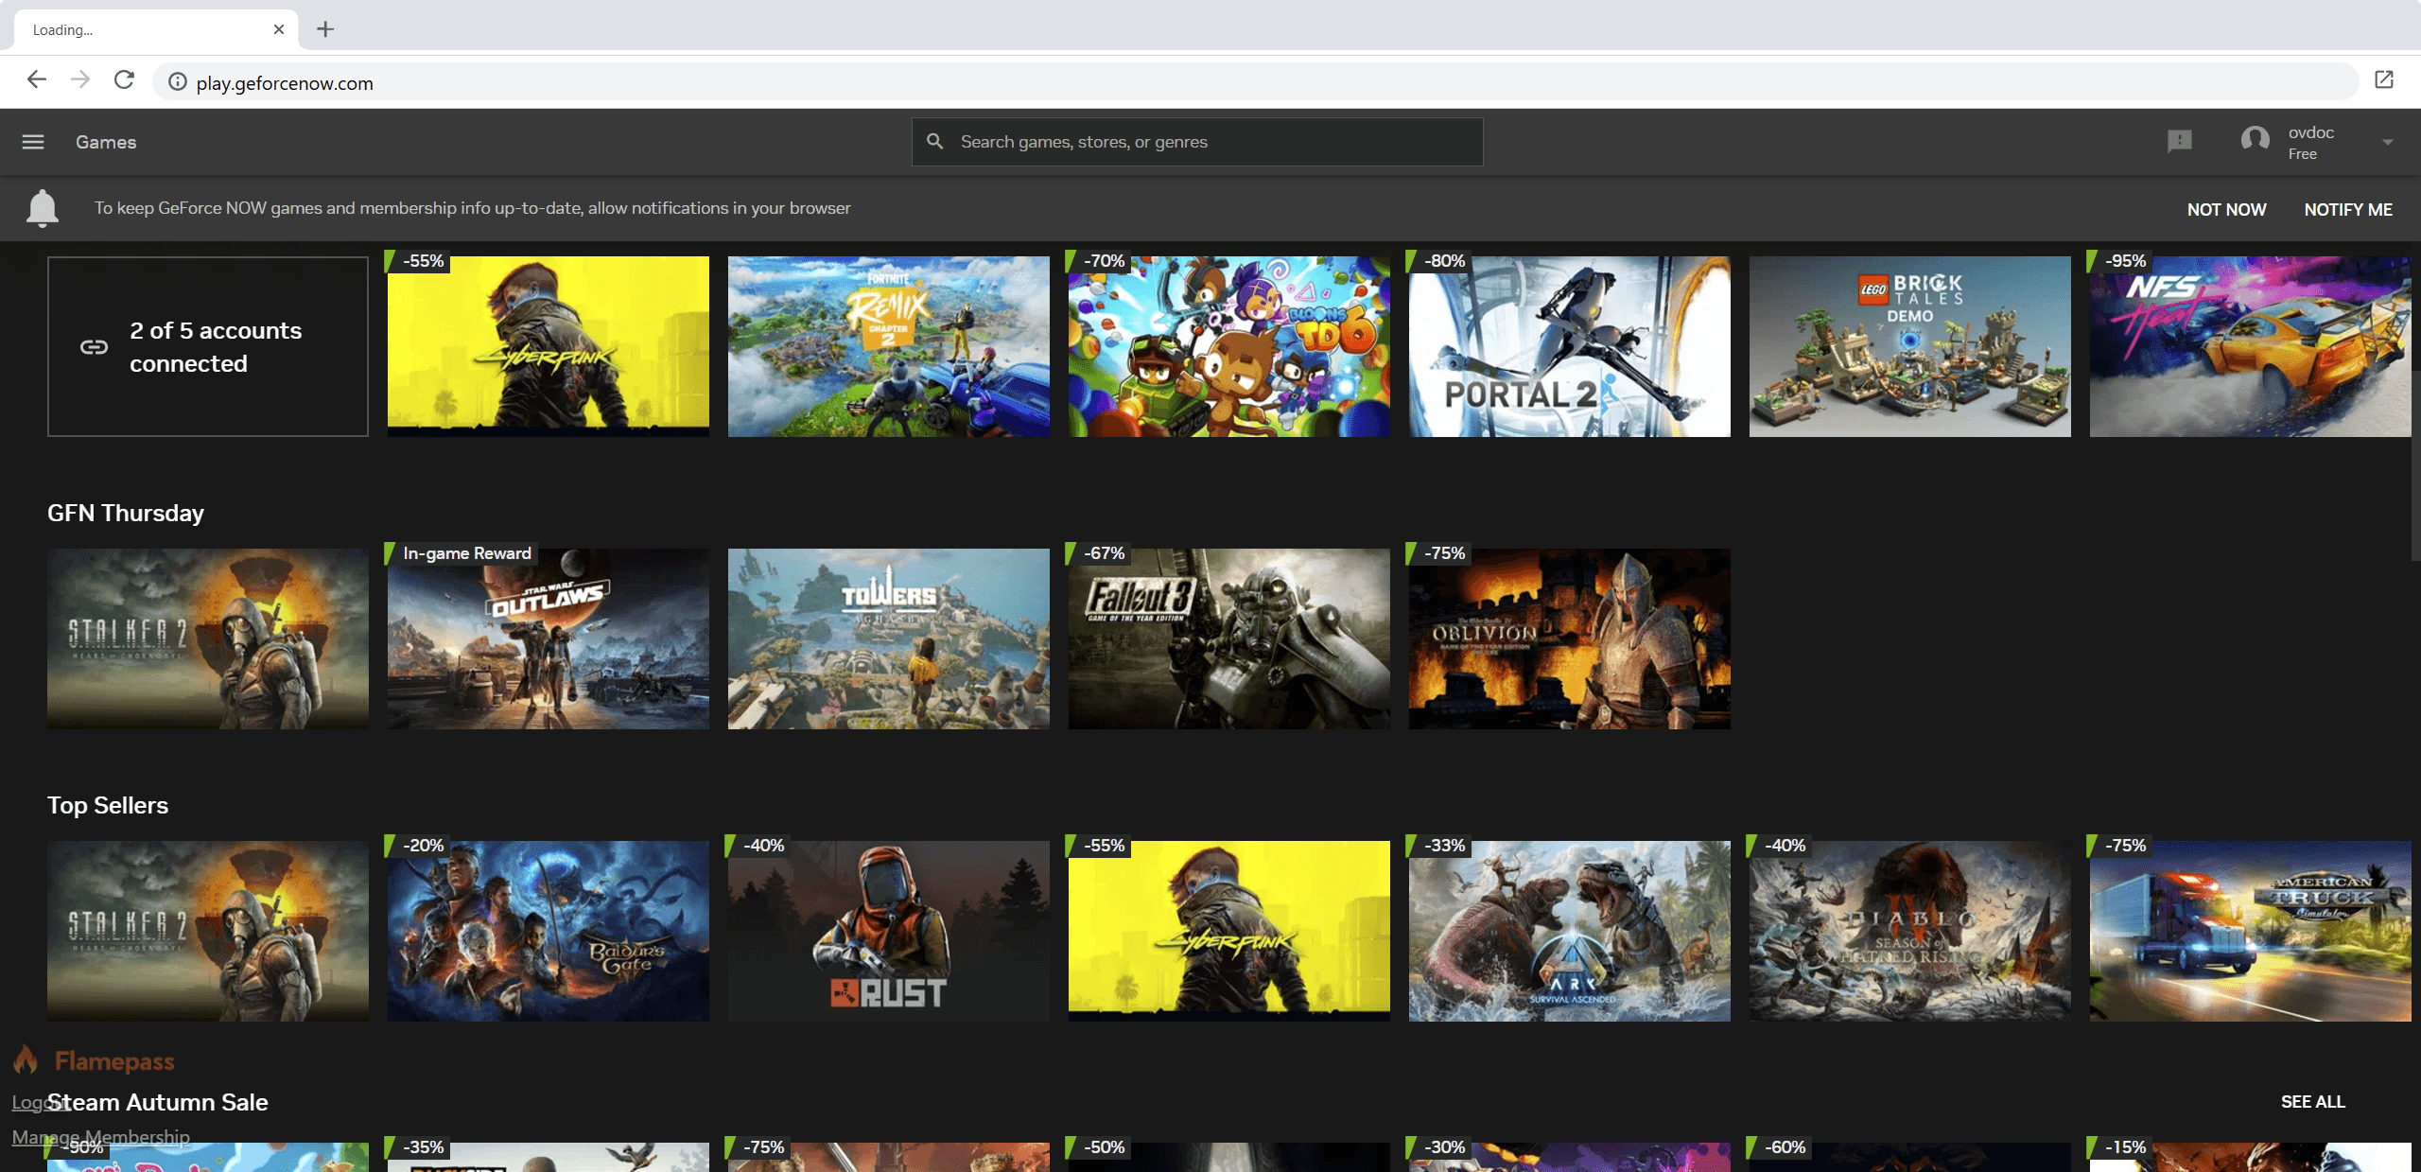Click the search magnifier icon

click(934, 141)
